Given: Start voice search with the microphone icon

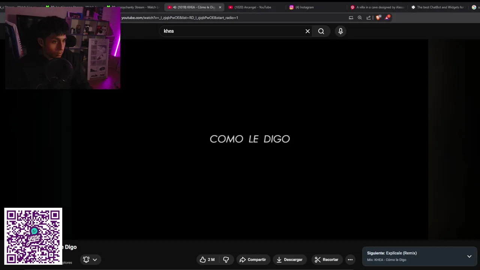Looking at the screenshot, I should pyautogui.click(x=340, y=31).
